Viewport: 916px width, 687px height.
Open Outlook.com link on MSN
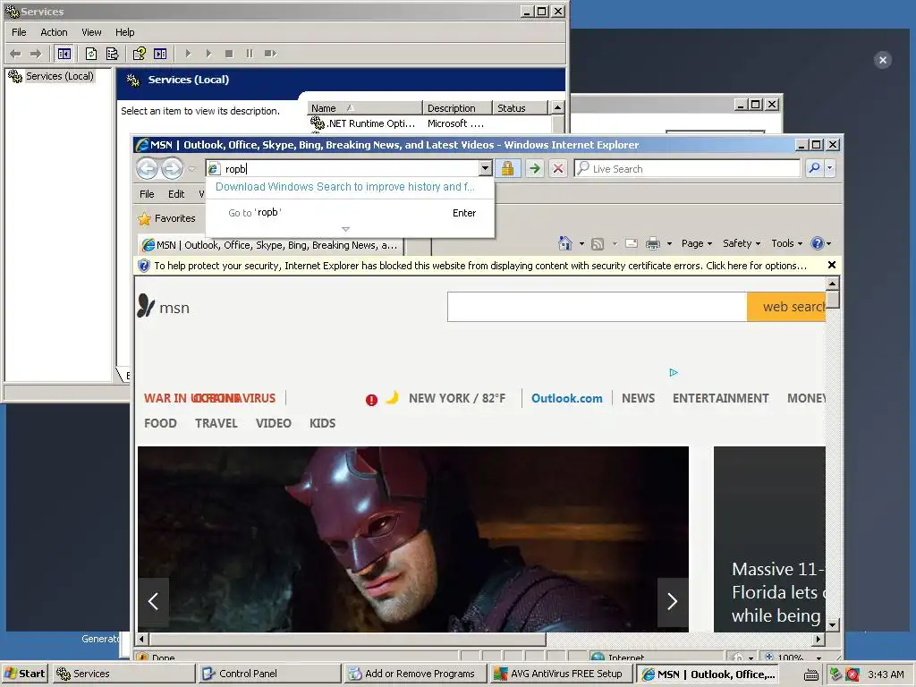(566, 398)
